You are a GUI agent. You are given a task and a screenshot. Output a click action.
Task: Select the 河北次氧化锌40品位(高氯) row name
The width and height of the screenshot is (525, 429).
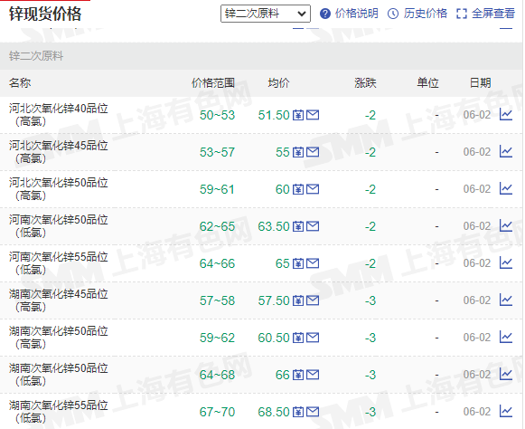(x=58, y=115)
